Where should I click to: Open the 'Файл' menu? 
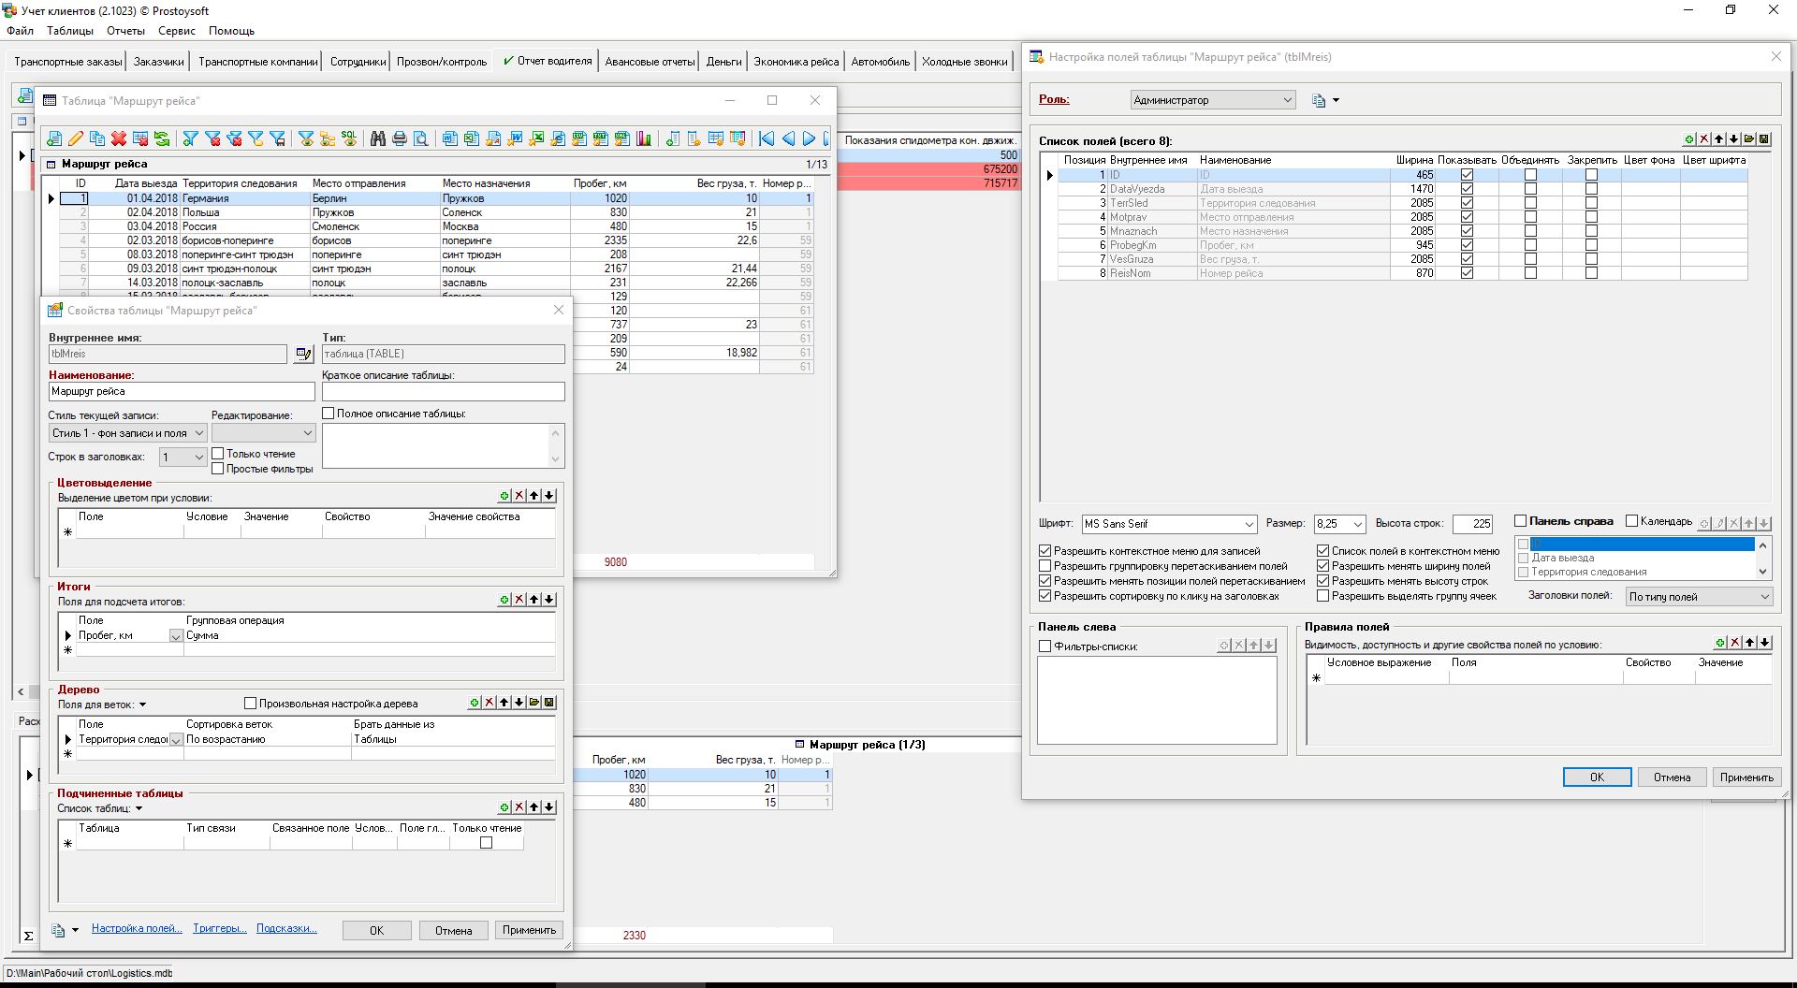tap(20, 31)
